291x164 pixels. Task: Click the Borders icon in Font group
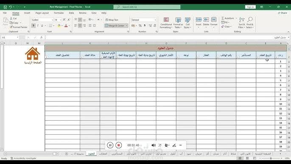pyautogui.click(x=50, y=25)
